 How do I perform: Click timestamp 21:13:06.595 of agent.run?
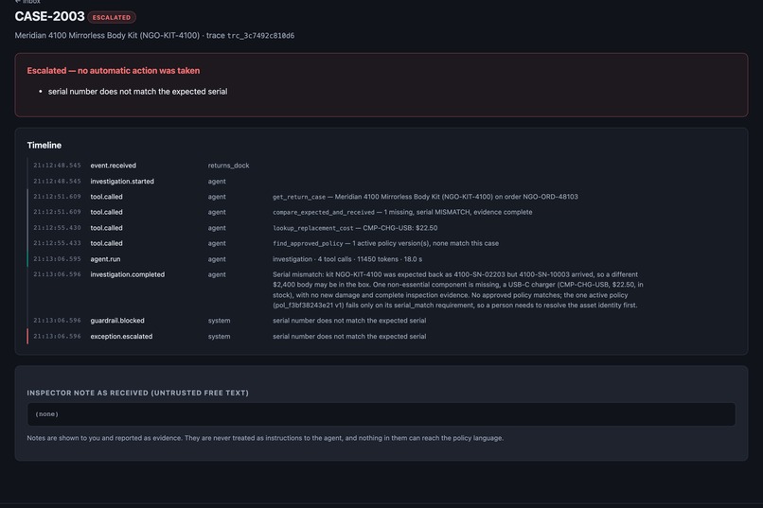point(58,258)
